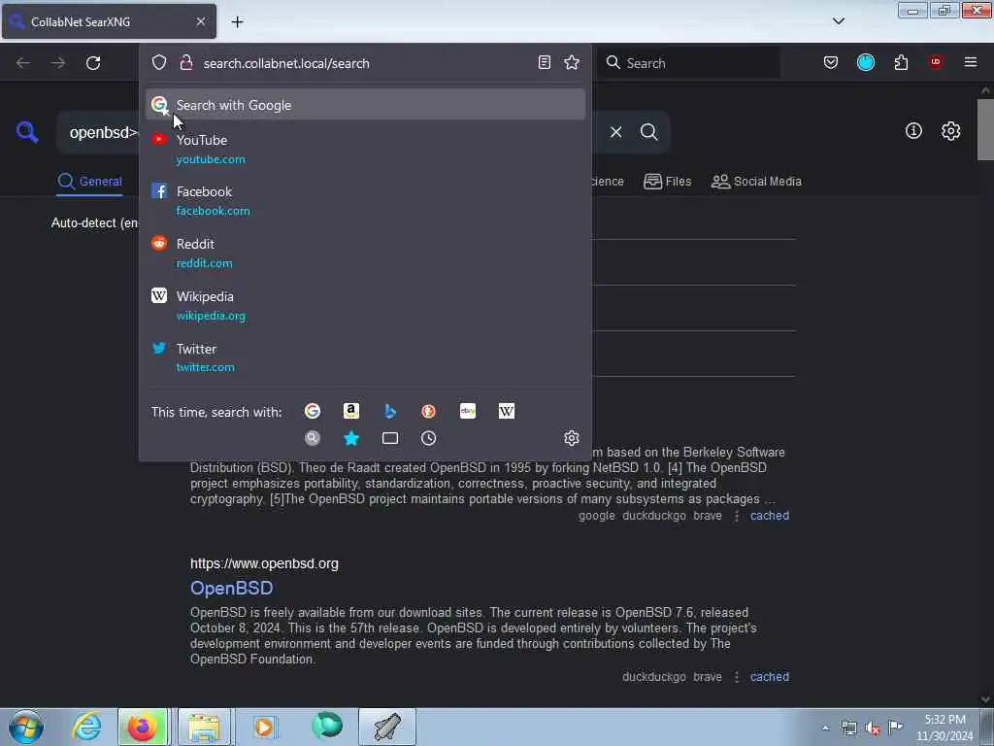
Task: Bookmark this page with star icon
Action: (x=572, y=62)
